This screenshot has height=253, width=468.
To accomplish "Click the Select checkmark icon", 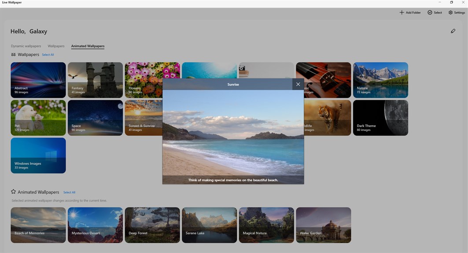I will pos(430,12).
